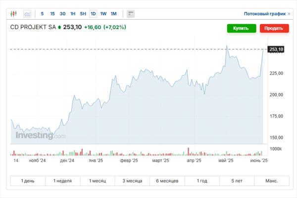Click the green up-arrow next to CD PROJEKT SA

click(x=59, y=27)
